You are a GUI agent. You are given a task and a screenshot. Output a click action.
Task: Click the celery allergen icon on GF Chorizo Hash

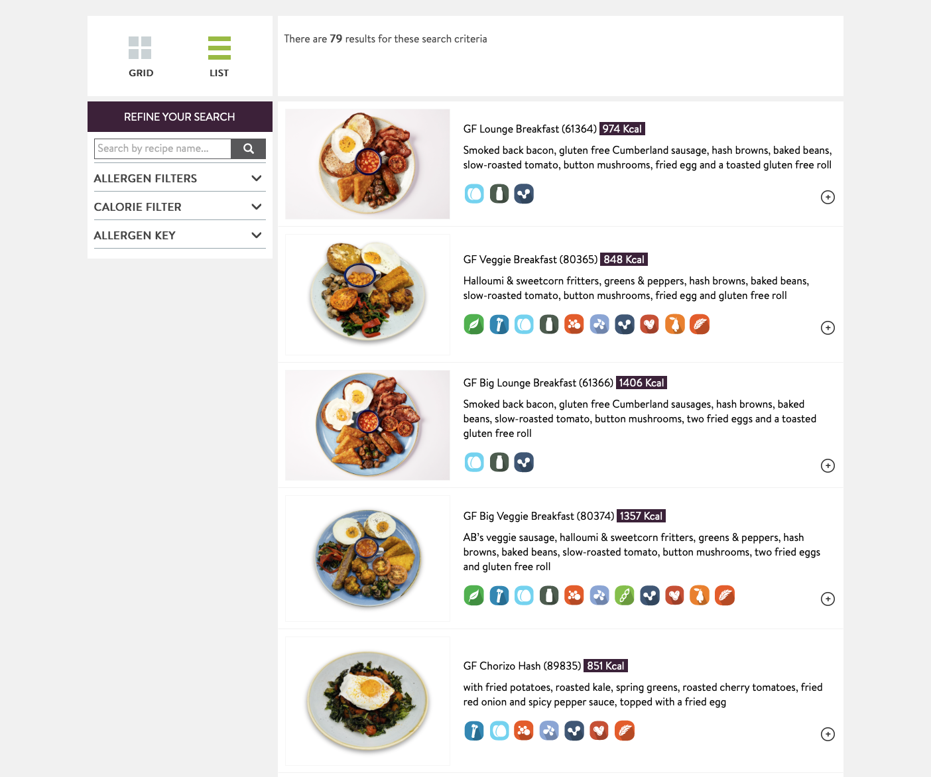473,731
